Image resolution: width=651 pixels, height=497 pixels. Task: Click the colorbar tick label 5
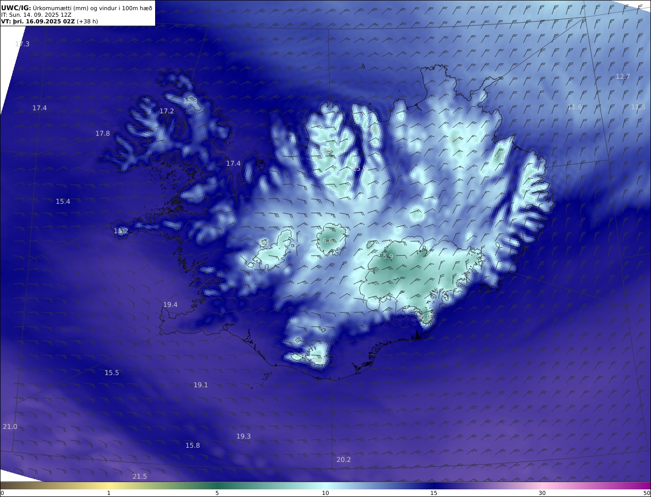pyautogui.click(x=217, y=493)
